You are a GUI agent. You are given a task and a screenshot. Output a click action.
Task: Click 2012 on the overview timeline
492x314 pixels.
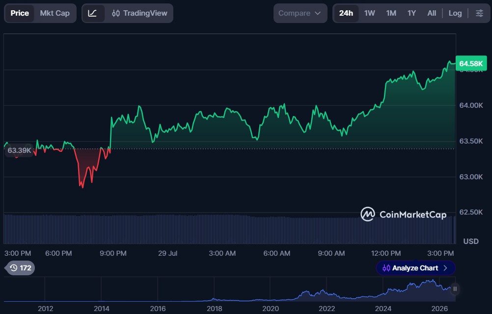pos(46,309)
